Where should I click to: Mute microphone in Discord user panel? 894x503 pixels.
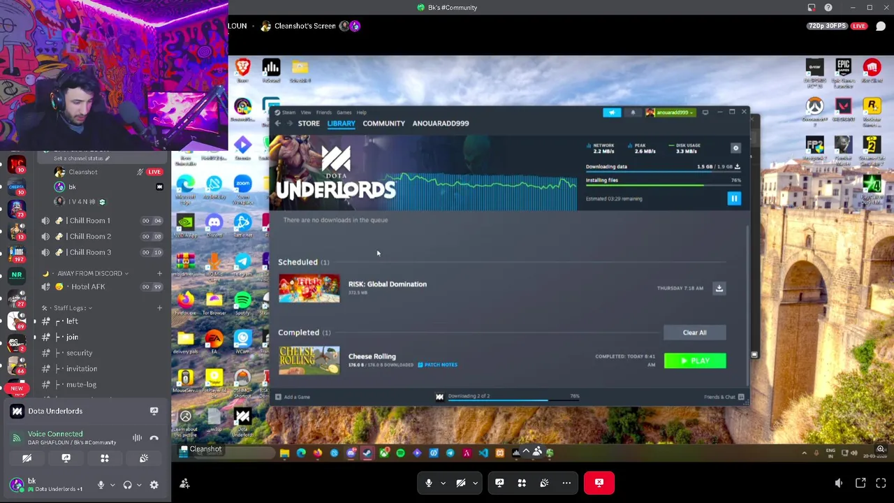click(101, 485)
